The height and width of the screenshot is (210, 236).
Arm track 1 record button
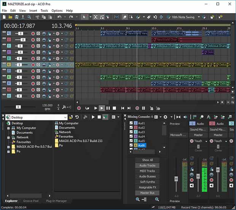pos(33,33)
